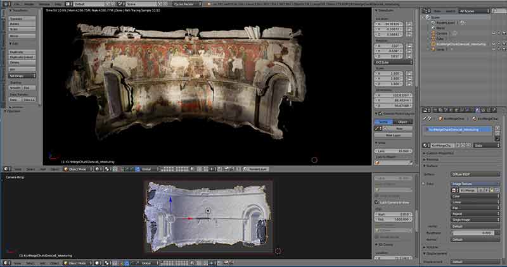Click the Rotate button in tool shelf
Viewport: 507px width, 267px height.
(22, 24)
